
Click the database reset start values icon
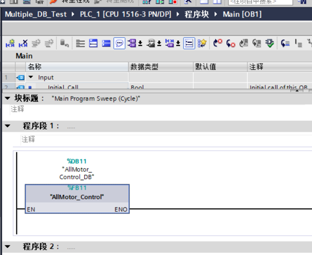tap(64, 43)
